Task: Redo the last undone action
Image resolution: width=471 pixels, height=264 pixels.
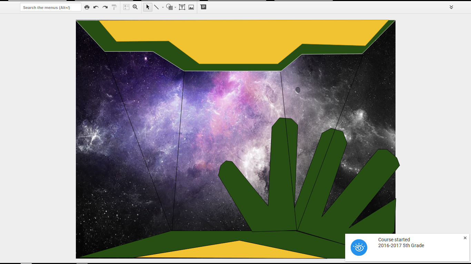Action: coord(105,7)
